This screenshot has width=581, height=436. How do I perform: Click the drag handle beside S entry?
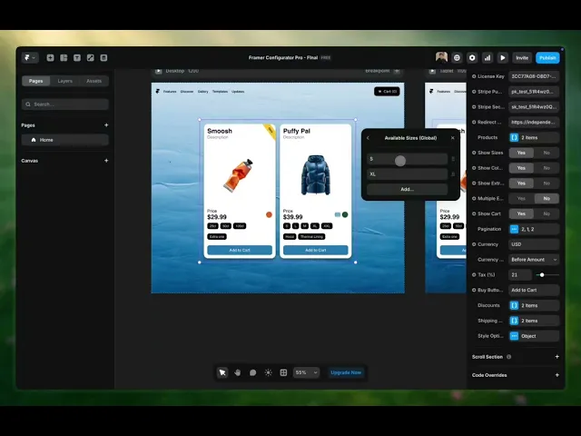click(x=453, y=159)
